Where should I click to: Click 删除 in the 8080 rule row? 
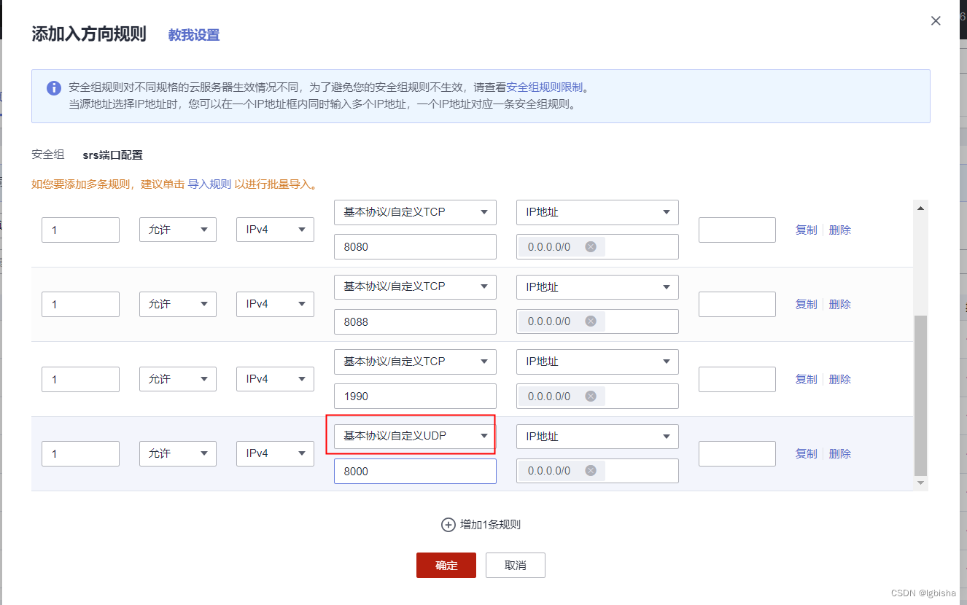point(840,230)
